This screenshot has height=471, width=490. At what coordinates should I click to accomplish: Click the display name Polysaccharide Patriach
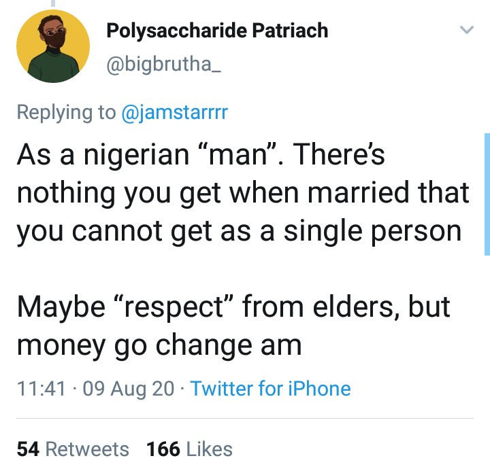pyautogui.click(x=217, y=31)
